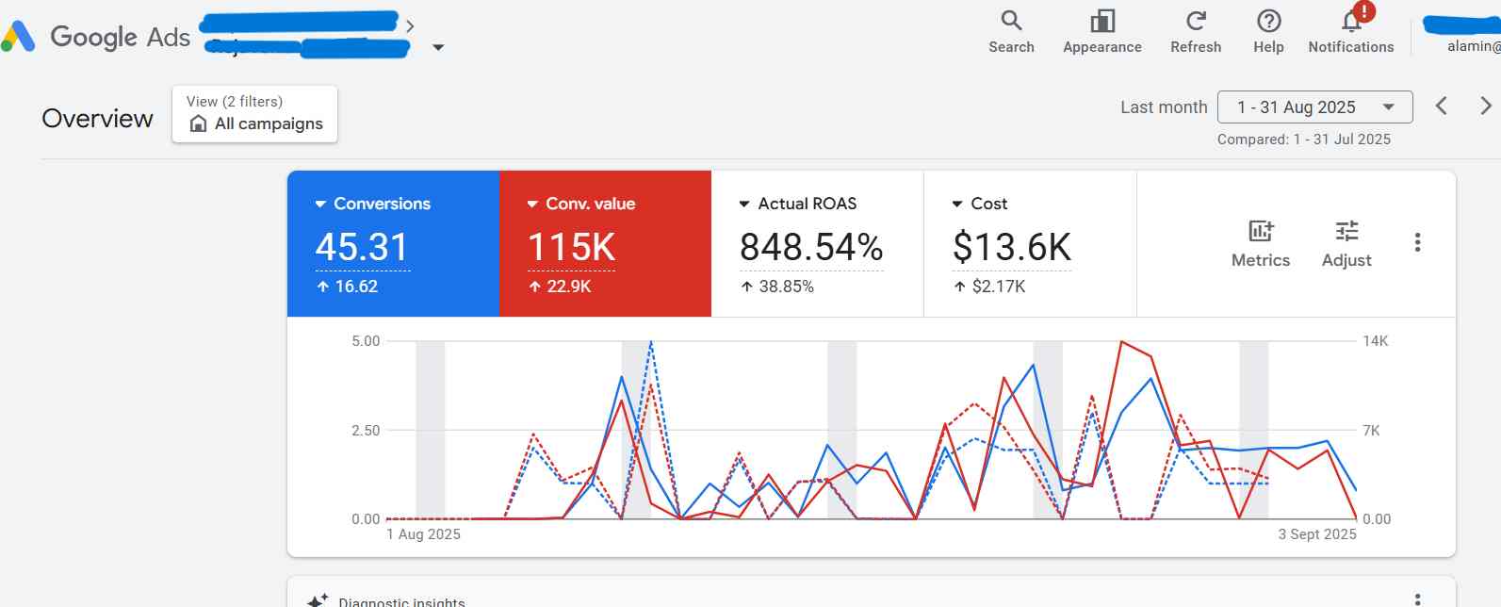Viewport: 1501px width, 607px height.
Task: Expand the account selector dropdown arrow
Action: (x=438, y=47)
